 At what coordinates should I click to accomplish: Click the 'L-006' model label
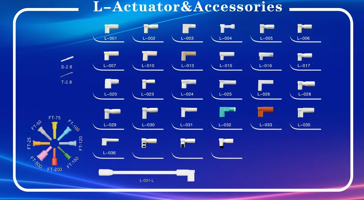(303, 38)
